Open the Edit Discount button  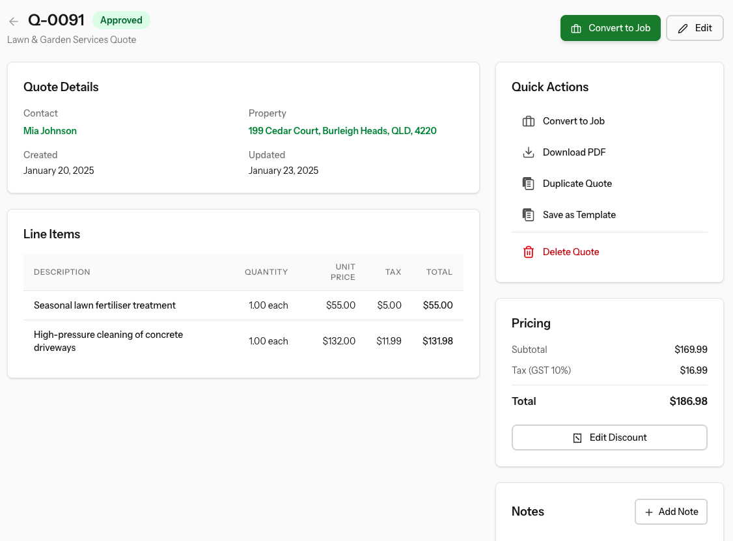609,437
